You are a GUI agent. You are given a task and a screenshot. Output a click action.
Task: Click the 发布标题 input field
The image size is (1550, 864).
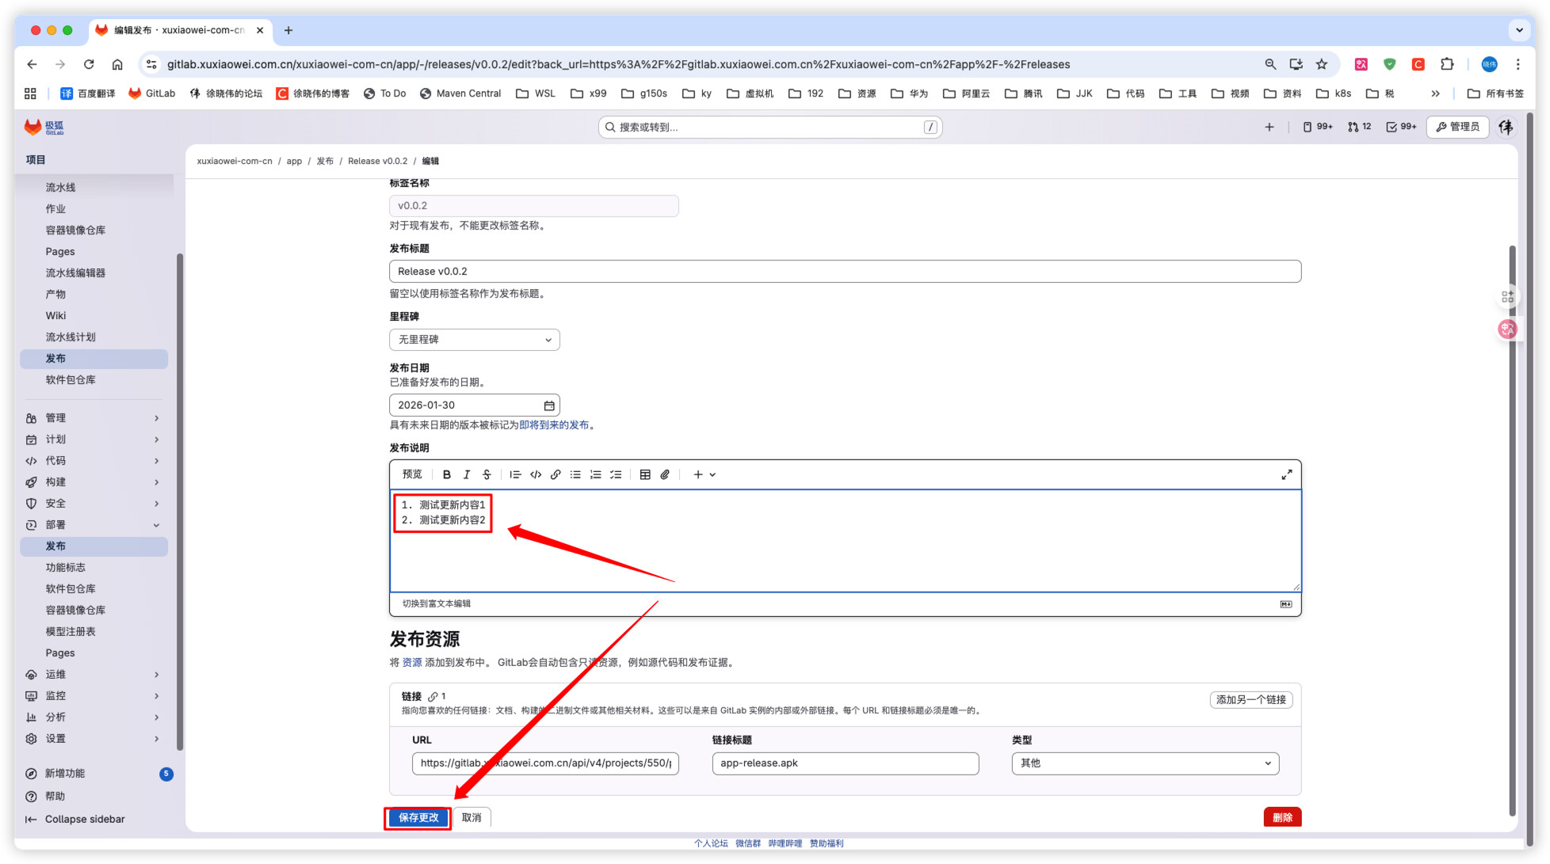click(844, 271)
